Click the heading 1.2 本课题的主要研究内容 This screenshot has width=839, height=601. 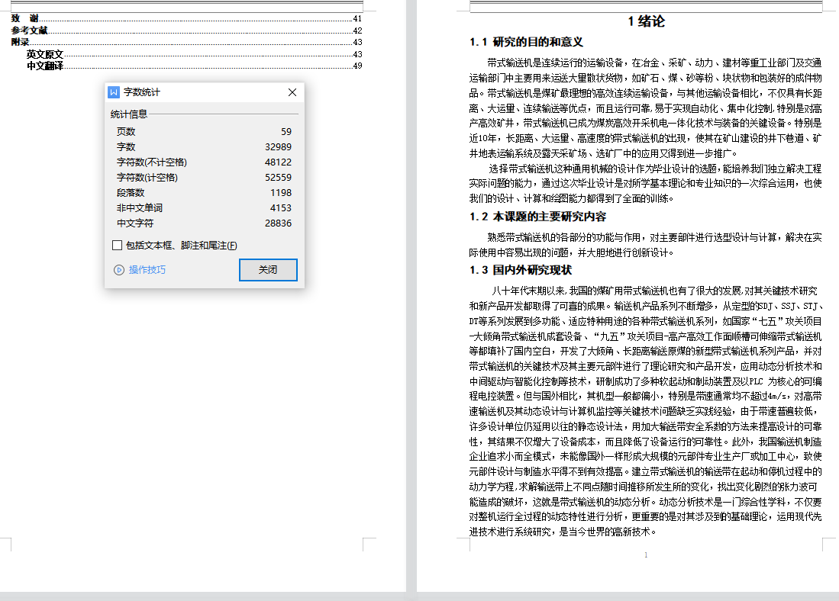537,217
